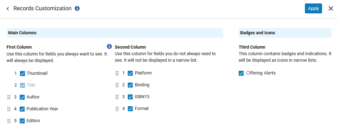Uncheck the Thumbnail checkbox
Viewport: 338px width, 129px height.
click(x=22, y=74)
